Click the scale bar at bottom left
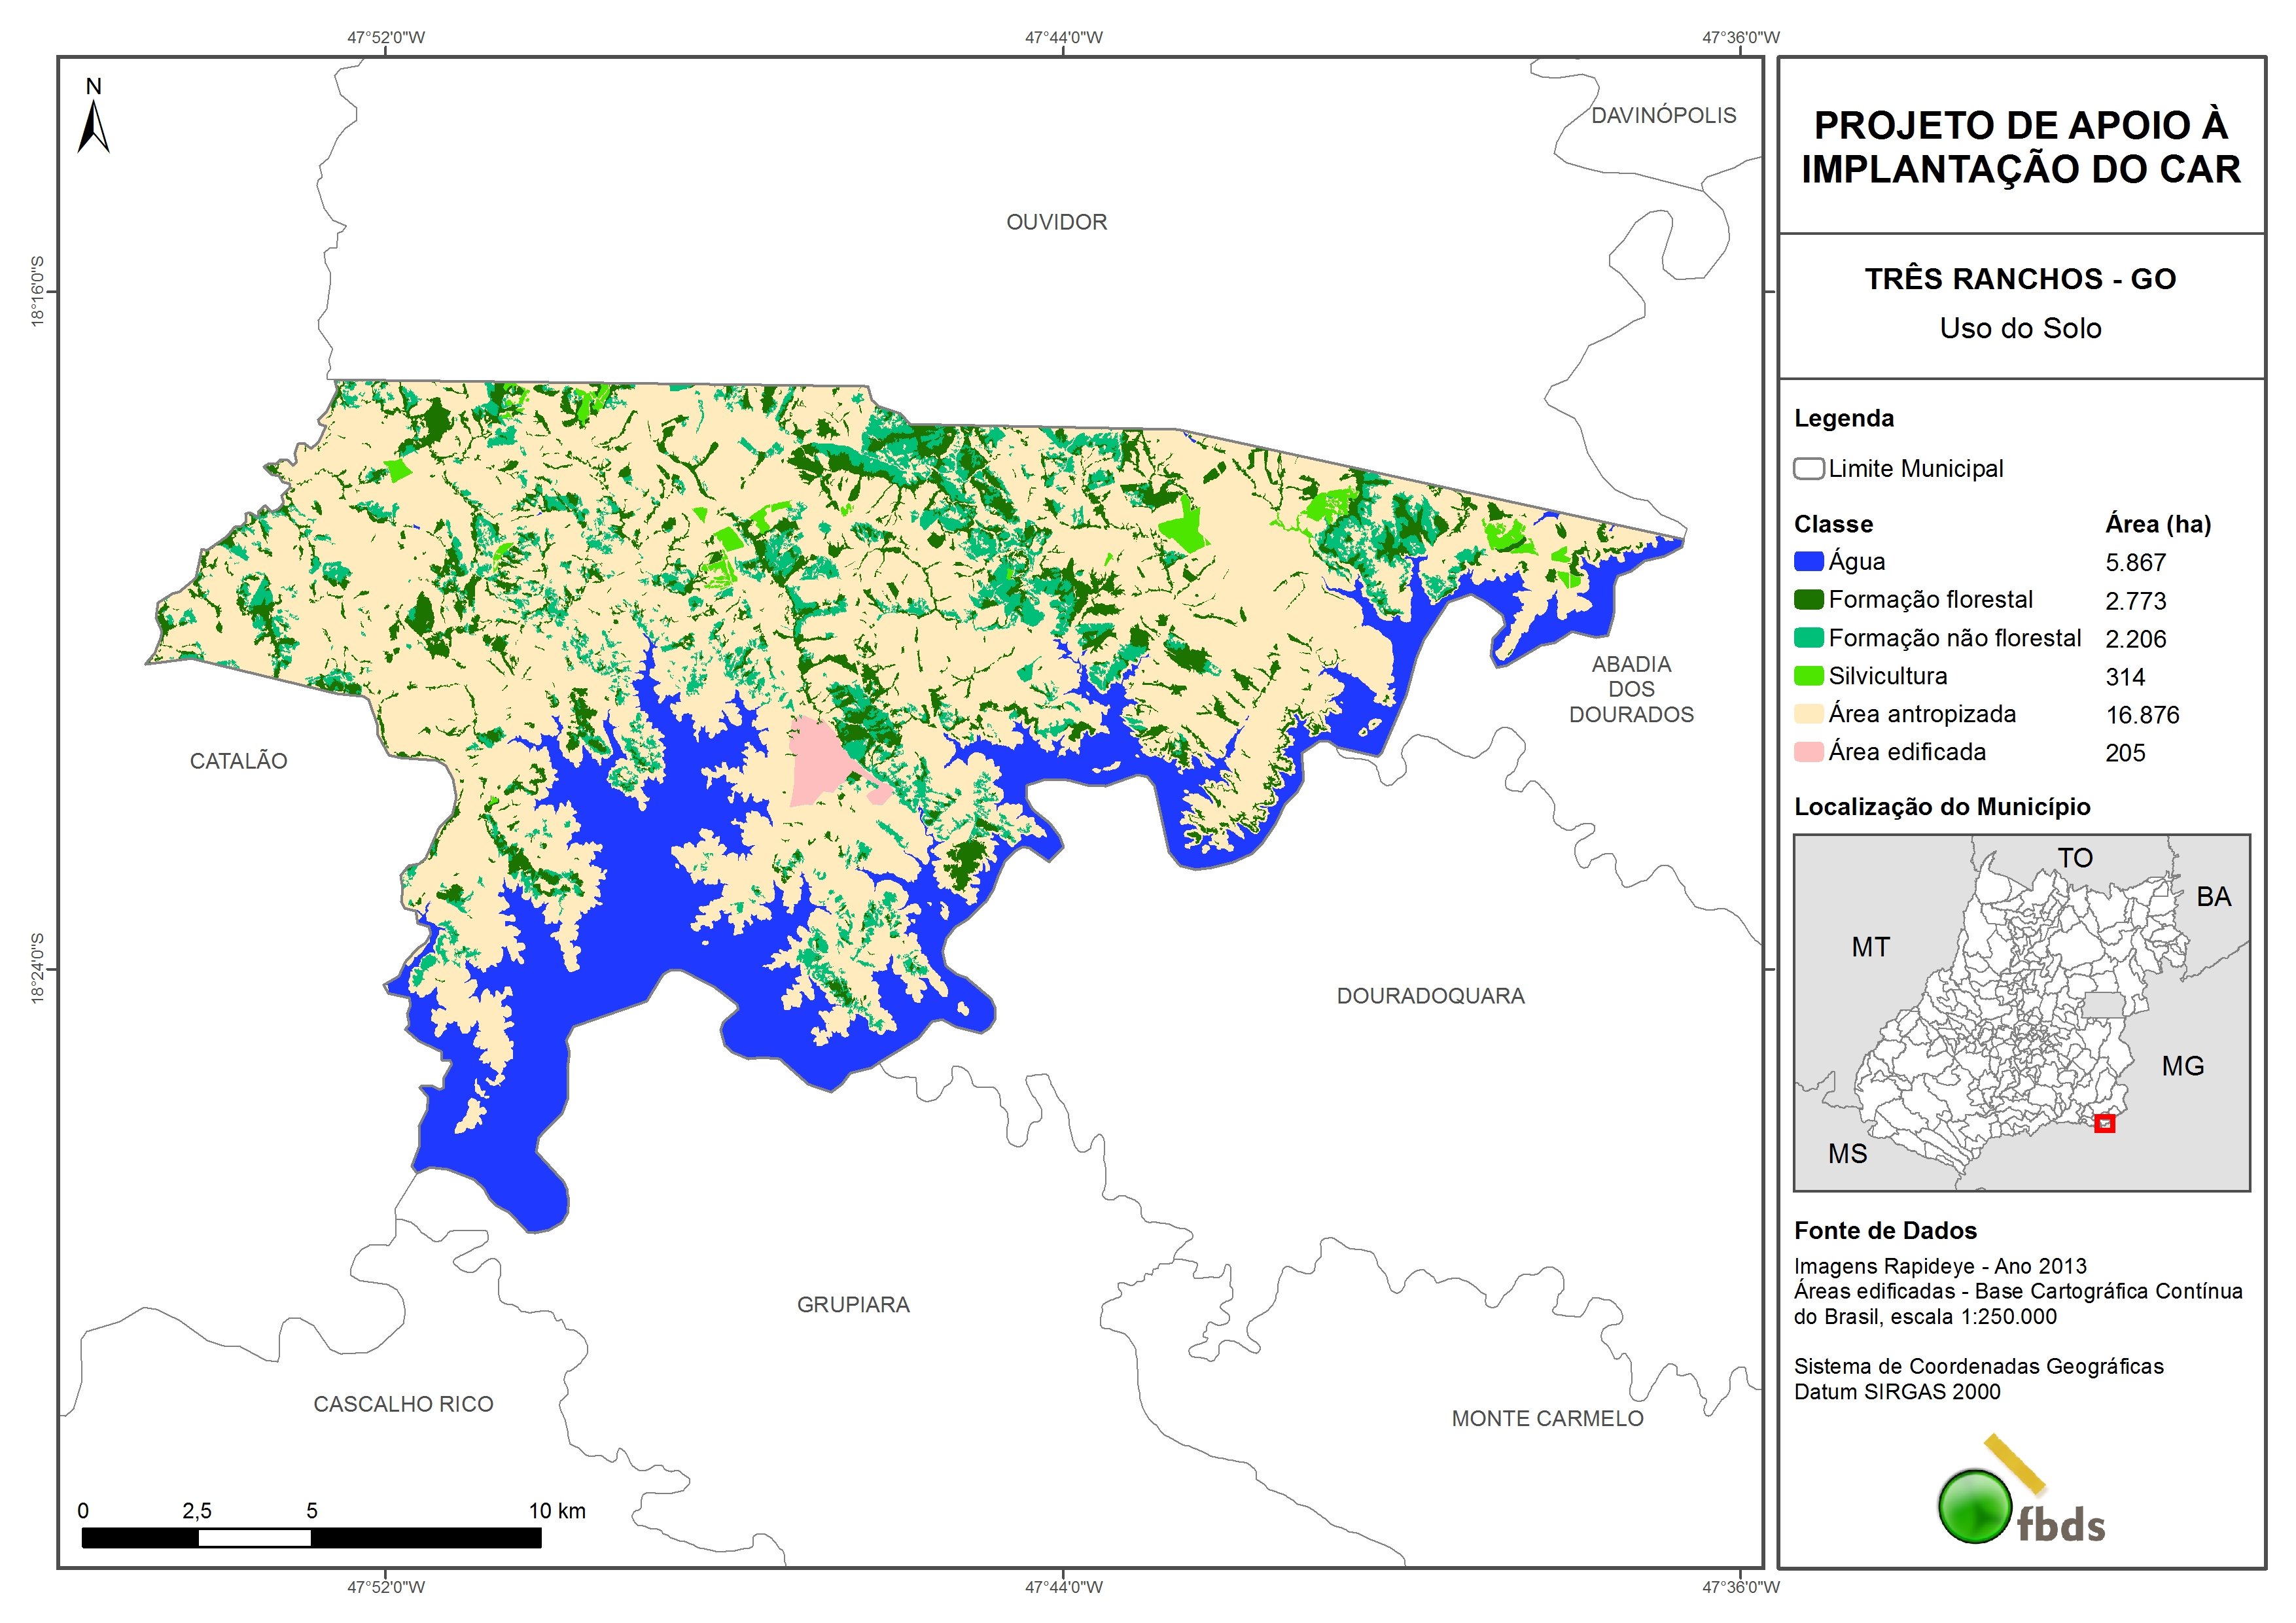Screen dimensions: 2296x1623 311,1537
